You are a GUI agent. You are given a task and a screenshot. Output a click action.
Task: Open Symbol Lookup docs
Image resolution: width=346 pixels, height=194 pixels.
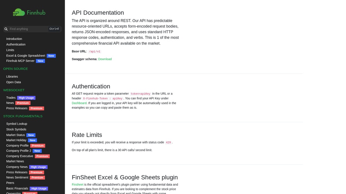click(x=17, y=124)
